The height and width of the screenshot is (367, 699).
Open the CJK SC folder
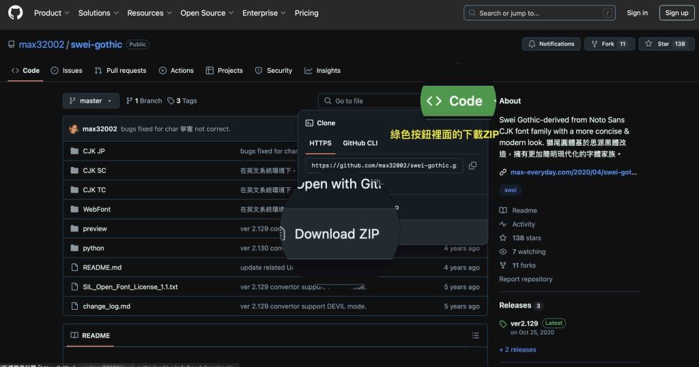click(x=94, y=170)
